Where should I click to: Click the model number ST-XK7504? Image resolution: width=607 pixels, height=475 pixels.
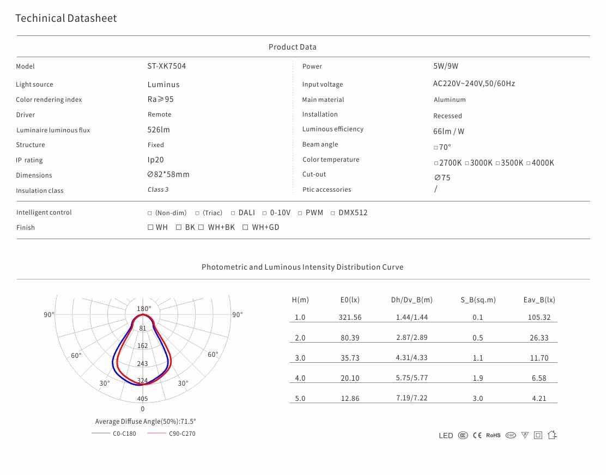(167, 66)
